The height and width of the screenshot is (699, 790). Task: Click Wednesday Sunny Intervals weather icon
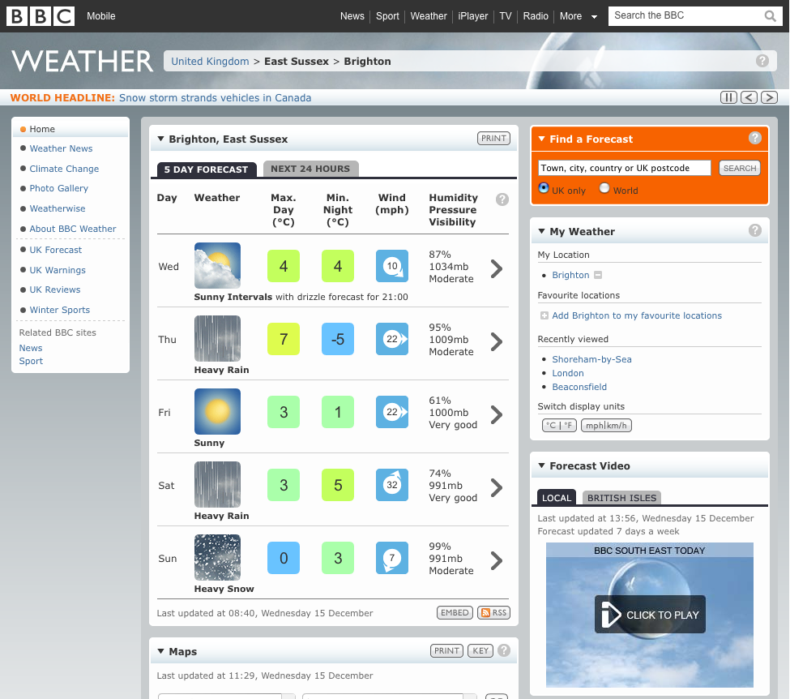(x=218, y=265)
